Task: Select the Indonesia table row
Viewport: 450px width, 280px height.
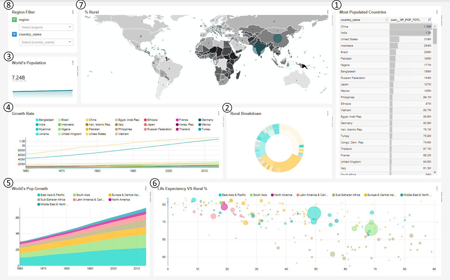Action: 386,46
